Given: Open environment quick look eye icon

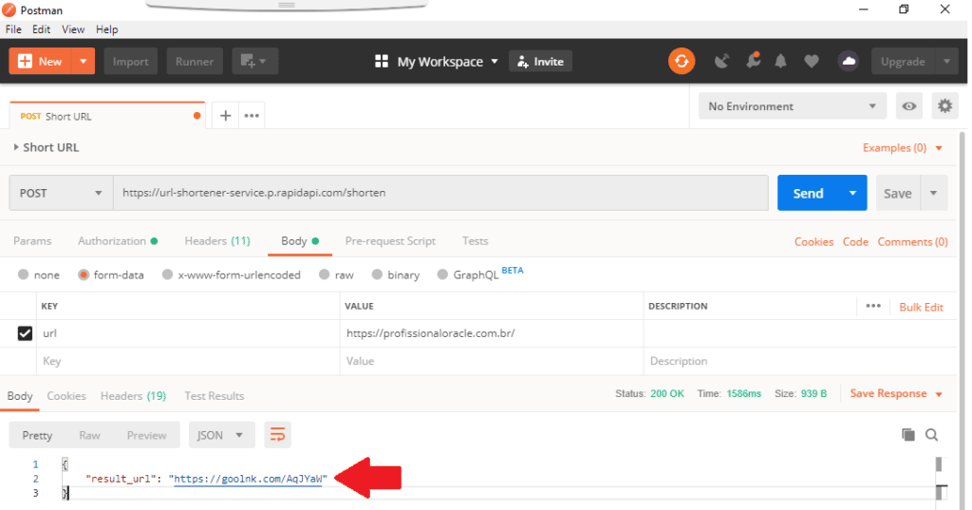Looking at the screenshot, I should coord(908,106).
